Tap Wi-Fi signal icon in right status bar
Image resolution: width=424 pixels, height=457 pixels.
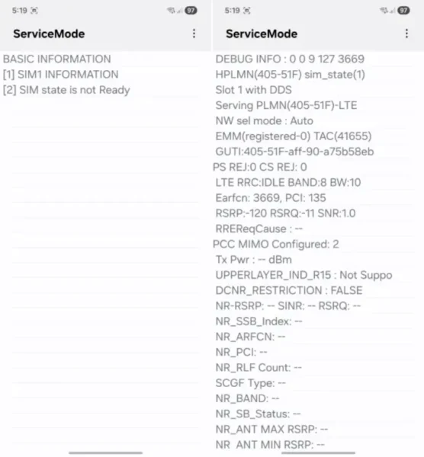coord(384,11)
